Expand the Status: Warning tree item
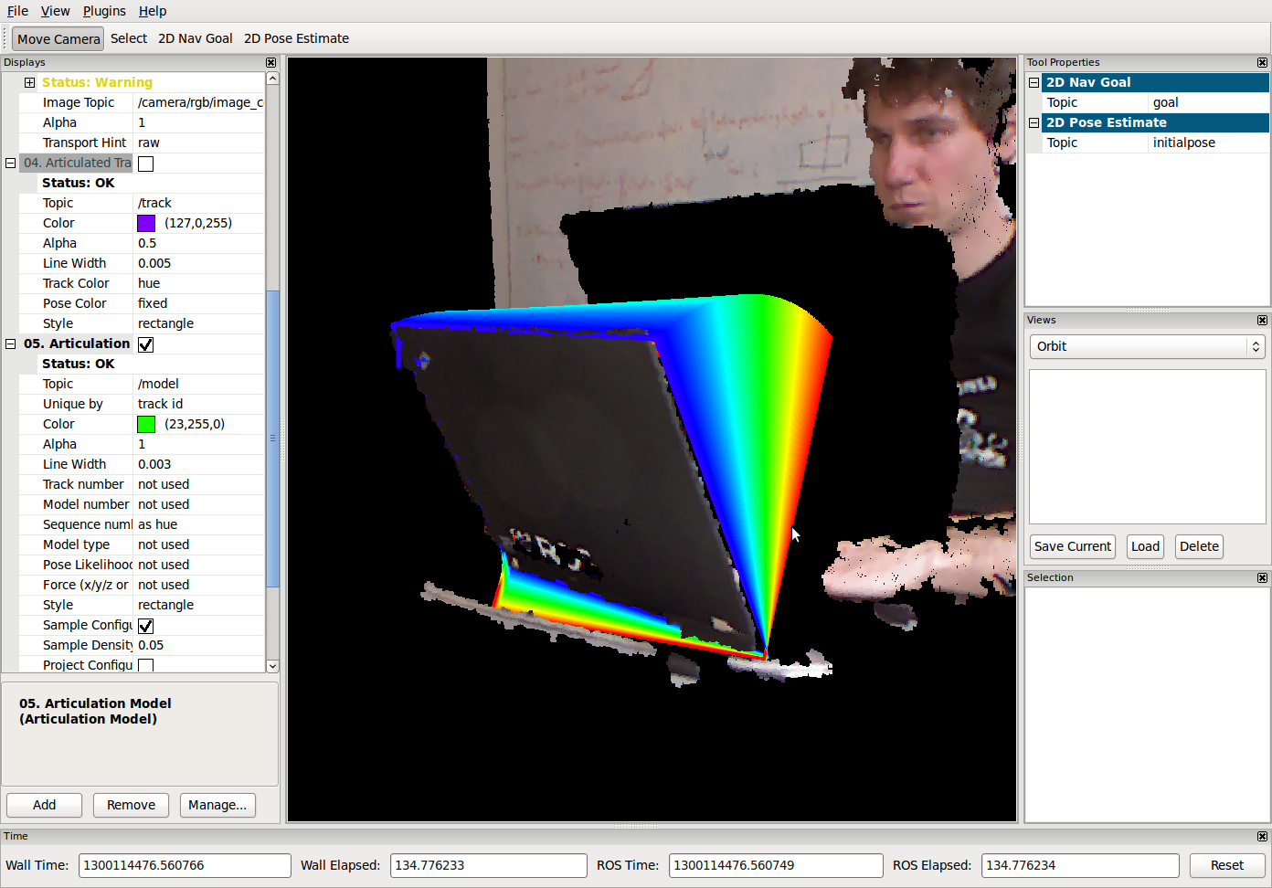1272x888 pixels. tap(29, 83)
